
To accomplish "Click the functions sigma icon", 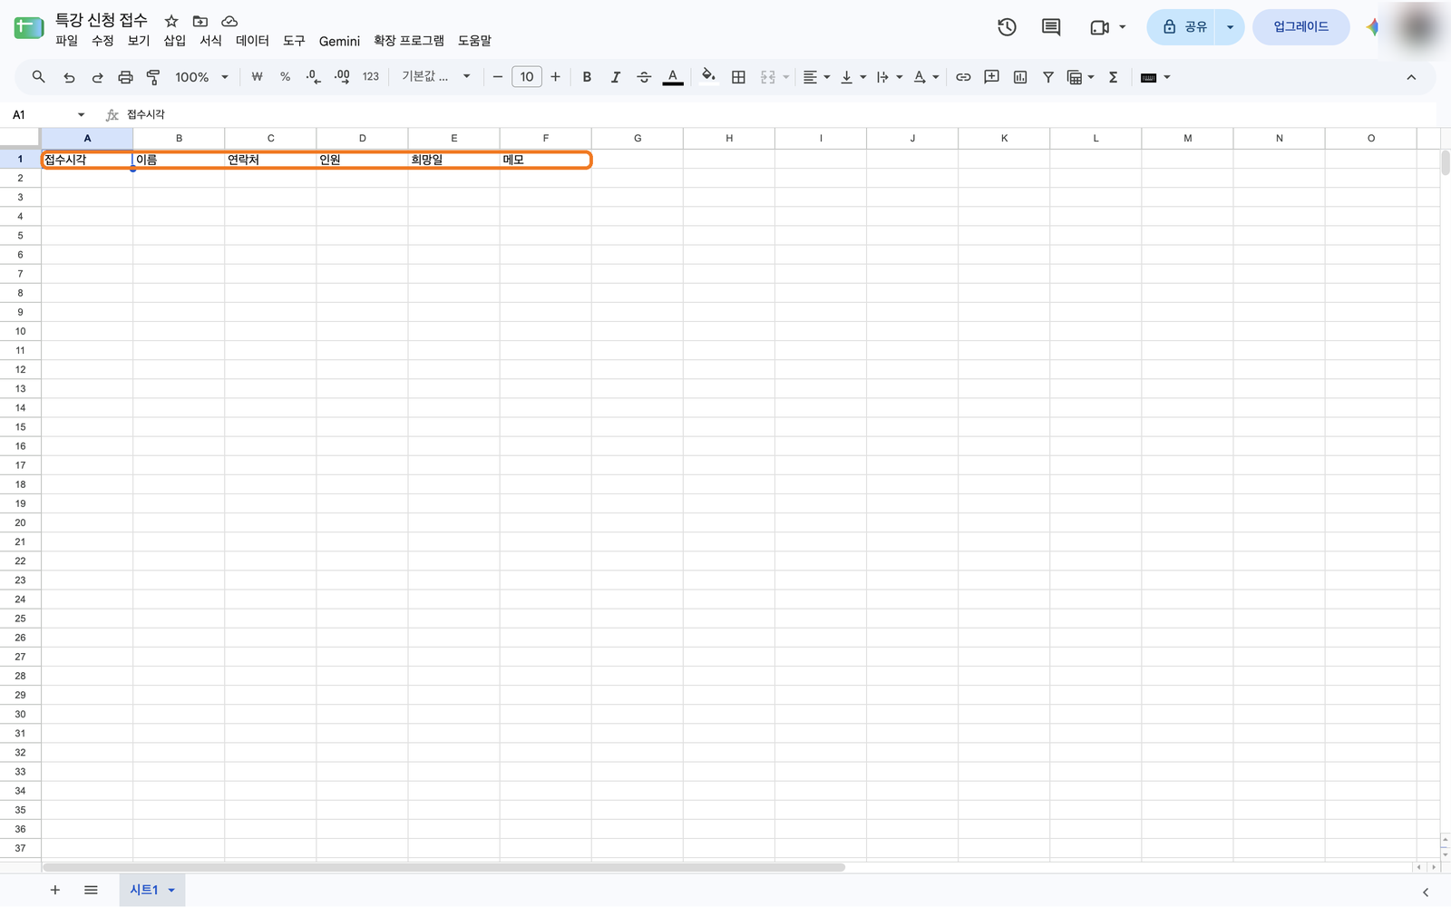I will (x=1114, y=77).
